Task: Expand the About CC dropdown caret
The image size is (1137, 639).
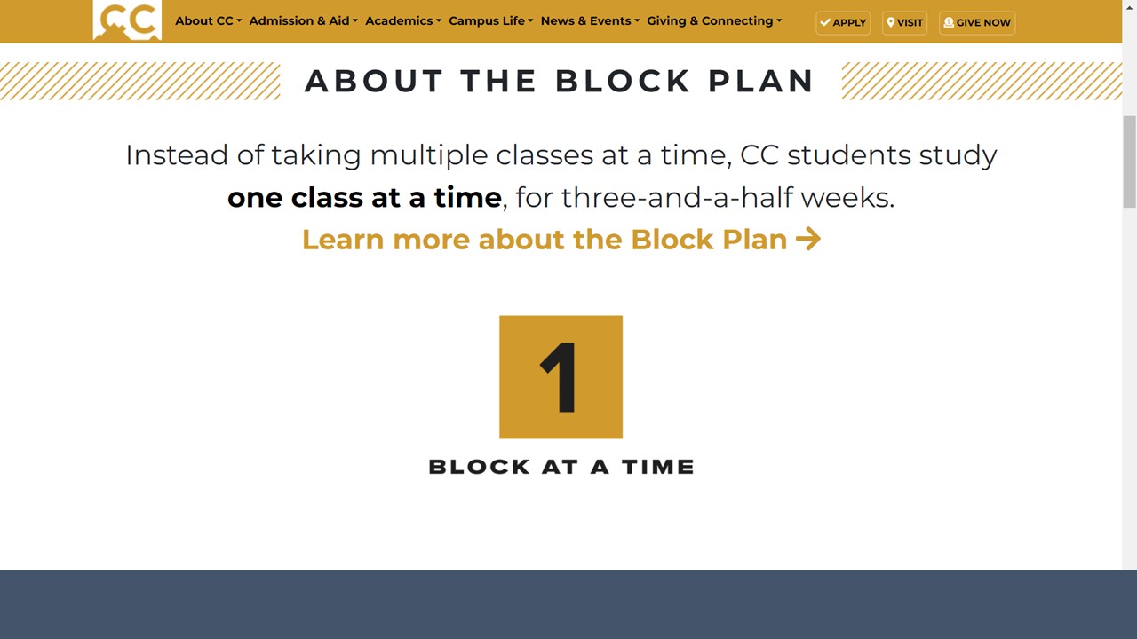Action: pos(239,21)
